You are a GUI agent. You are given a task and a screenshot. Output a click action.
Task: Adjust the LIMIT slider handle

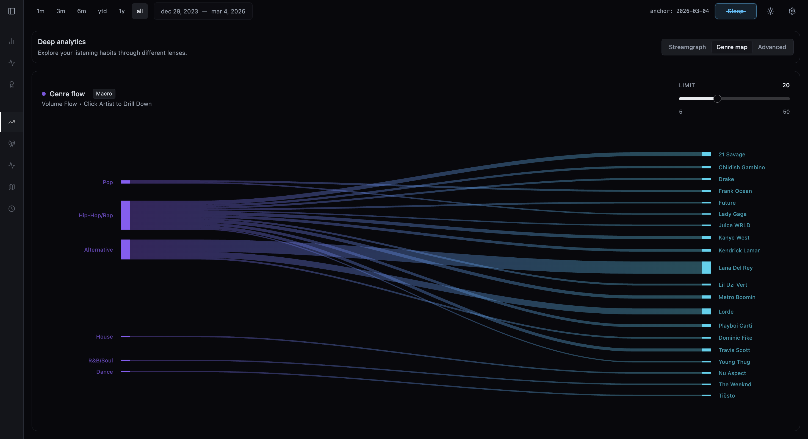(x=717, y=99)
